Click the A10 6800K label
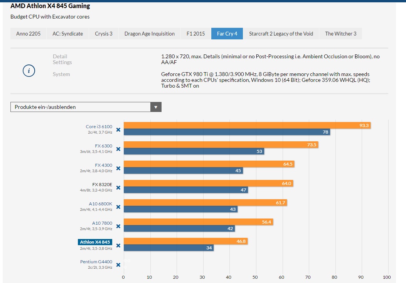The width and height of the screenshot is (406, 283). (101, 204)
